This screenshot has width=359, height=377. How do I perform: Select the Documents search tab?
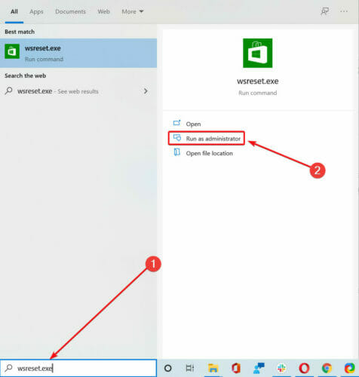pos(70,11)
